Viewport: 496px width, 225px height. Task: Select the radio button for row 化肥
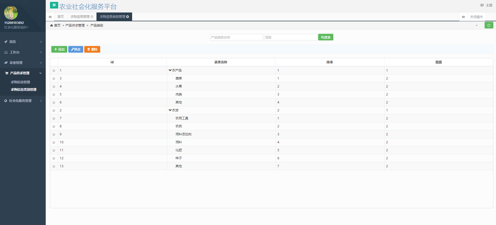pos(54,151)
